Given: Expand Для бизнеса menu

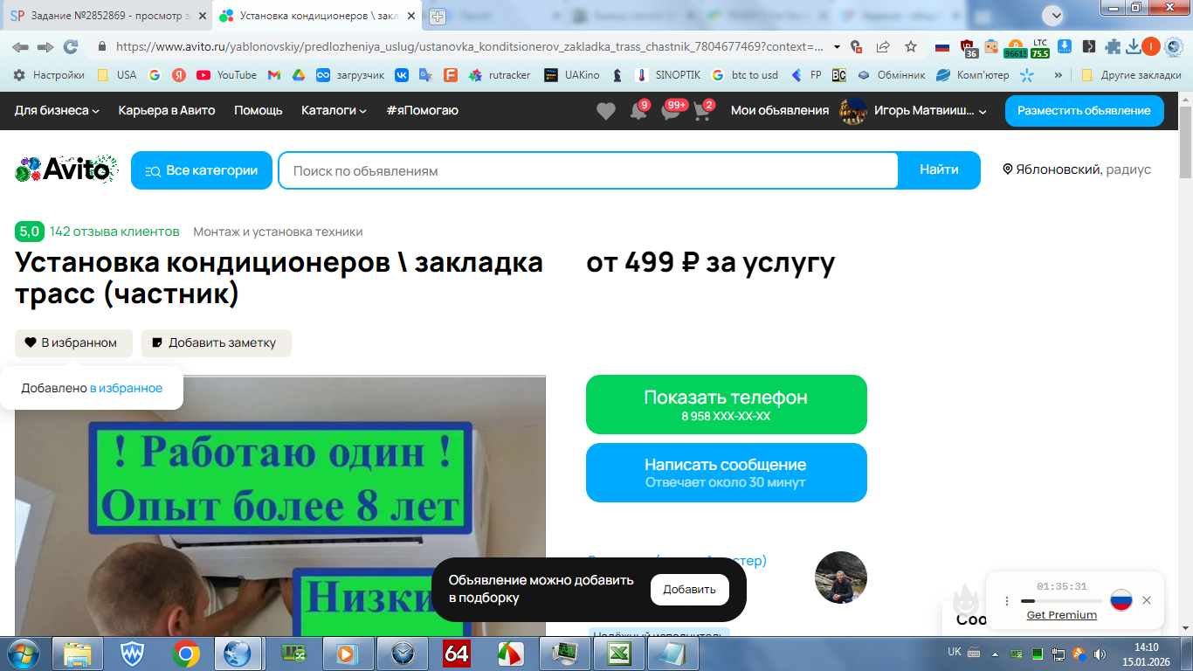Looking at the screenshot, I should pos(57,110).
